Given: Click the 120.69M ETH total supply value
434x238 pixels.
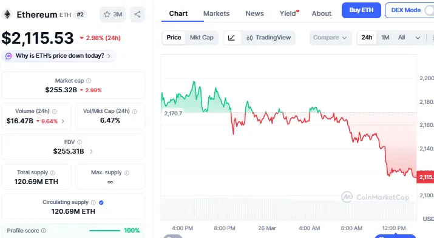Looking at the screenshot, I should point(36,182).
